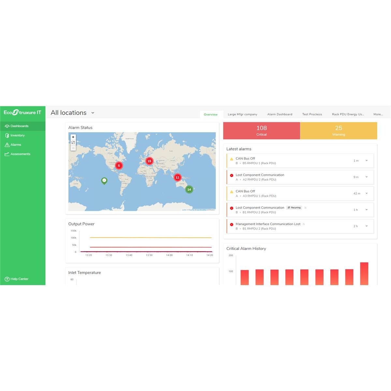Expand the 1 m CAN Bus Off alarm
Image resolution: width=391 pixels, height=391 pixels.
[x=367, y=161]
